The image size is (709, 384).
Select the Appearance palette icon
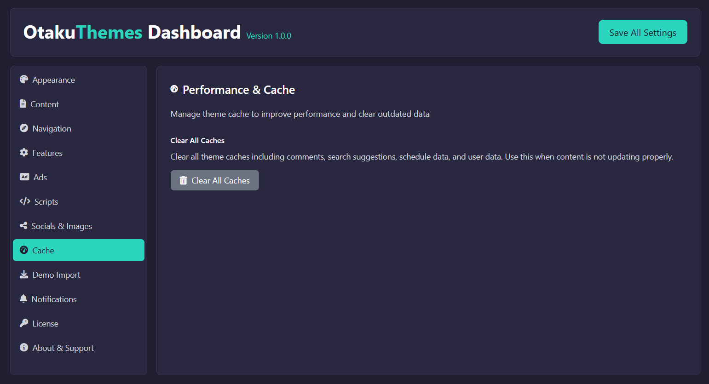(x=23, y=79)
